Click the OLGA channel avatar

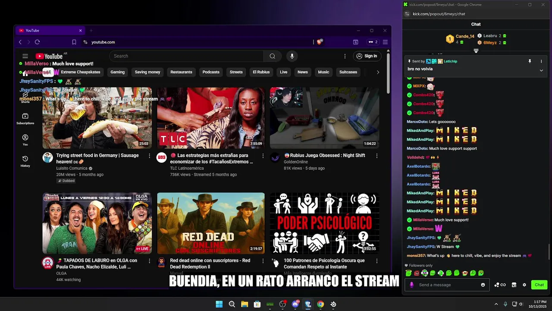[48, 263]
